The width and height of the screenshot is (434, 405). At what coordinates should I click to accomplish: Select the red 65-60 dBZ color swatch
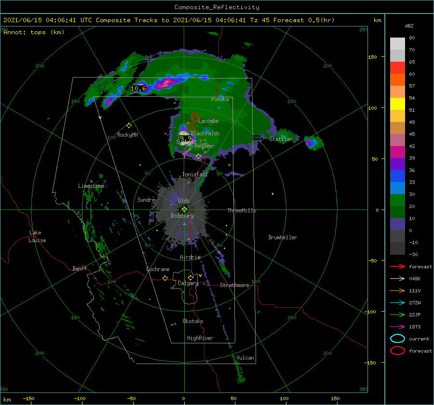397,68
